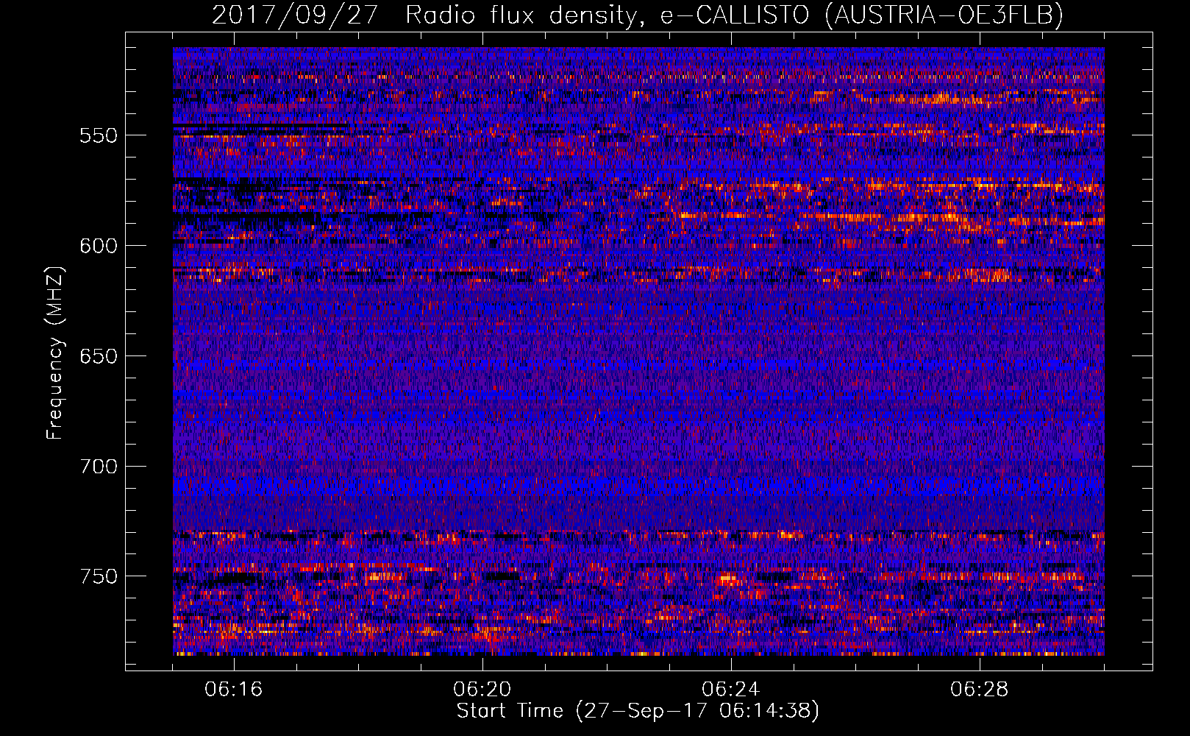Click the 750 frequency tick label
Screen dimensions: 1190x736
click(99, 576)
